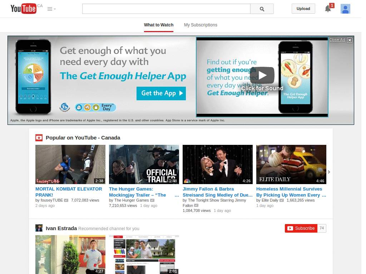This screenshot has width=366, height=274.
Task: Open Ivan Estrada video with 2:01 duration
Action: (x=144, y=254)
